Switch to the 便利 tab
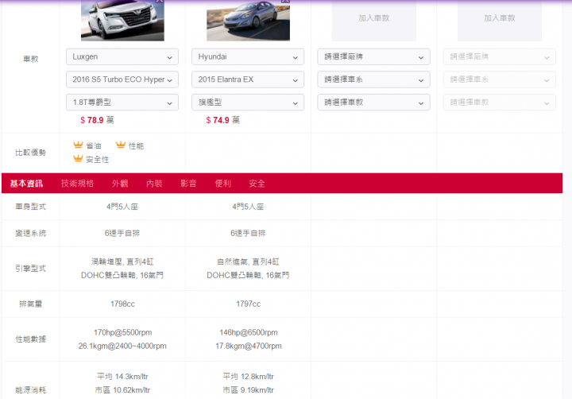572x399 pixels. [223, 184]
